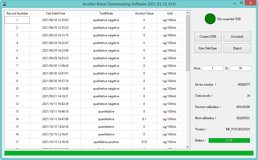The image size is (258, 160).
Task: Click the green USB connection indicator
Action: (210, 19)
